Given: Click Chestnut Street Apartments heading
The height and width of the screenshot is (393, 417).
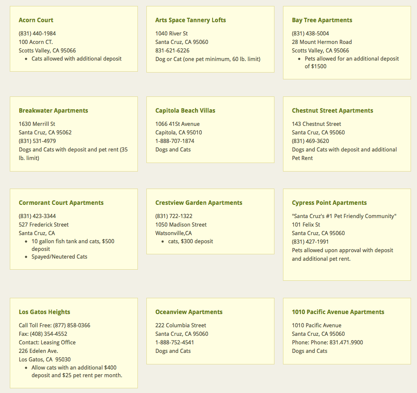Looking at the screenshot, I should (x=332, y=111).
